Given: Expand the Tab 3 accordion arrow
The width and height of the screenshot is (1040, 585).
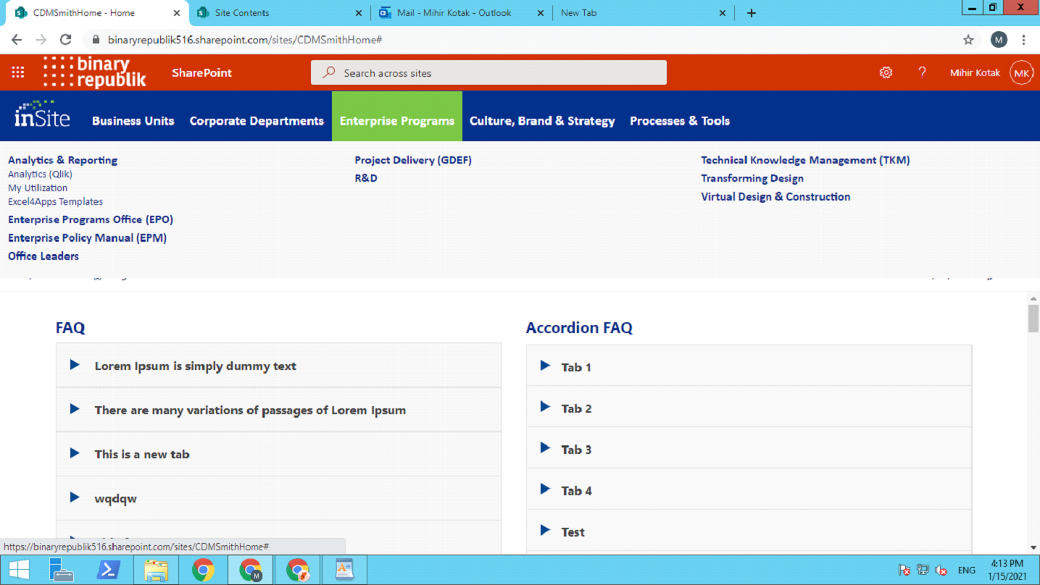Looking at the screenshot, I should (x=545, y=448).
